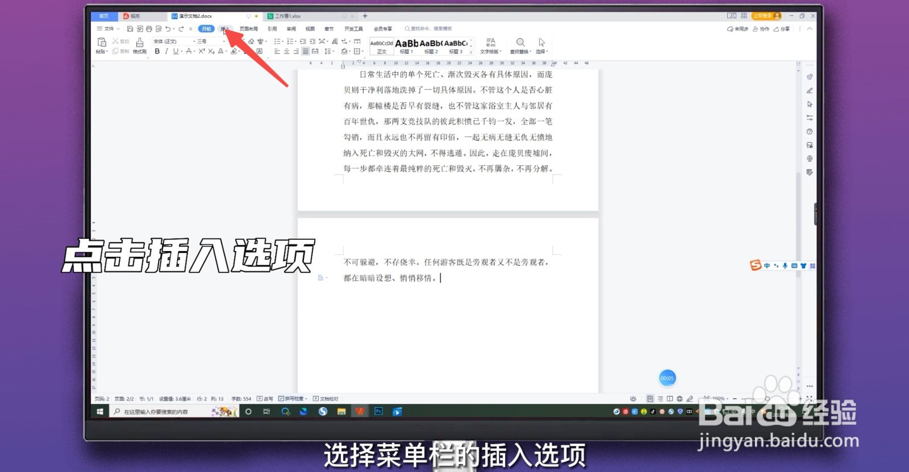The height and width of the screenshot is (472, 909).
Task: Click the Print Preview icon
Action: click(159, 28)
